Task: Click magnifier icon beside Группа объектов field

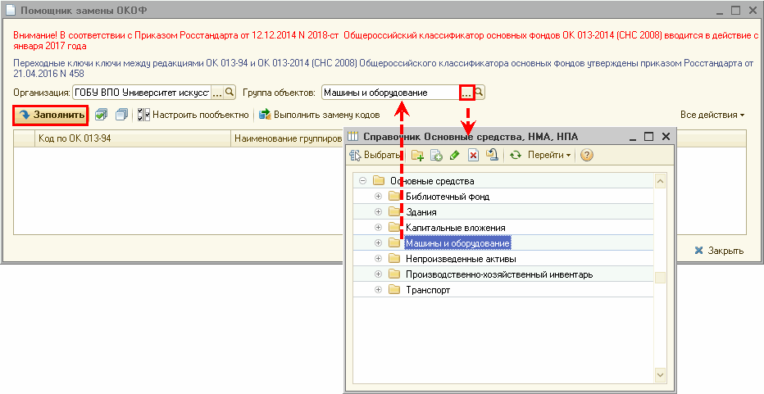Action: pyautogui.click(x=480, y=93)
